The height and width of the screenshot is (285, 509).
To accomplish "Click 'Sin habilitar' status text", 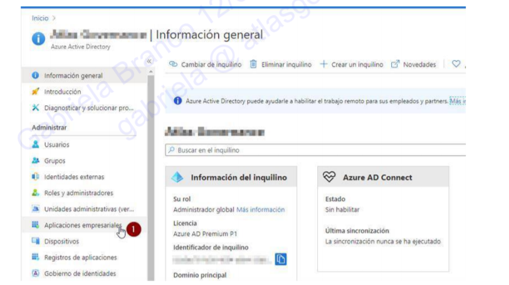I will point(342,210).
